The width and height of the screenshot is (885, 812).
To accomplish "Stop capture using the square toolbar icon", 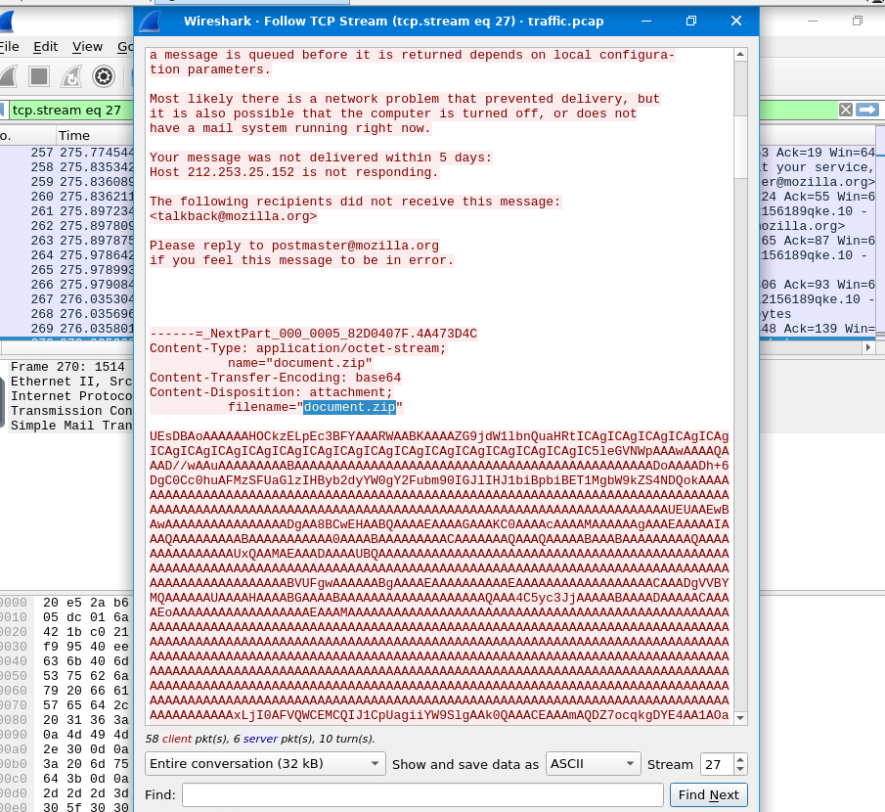I will point(39,76).
